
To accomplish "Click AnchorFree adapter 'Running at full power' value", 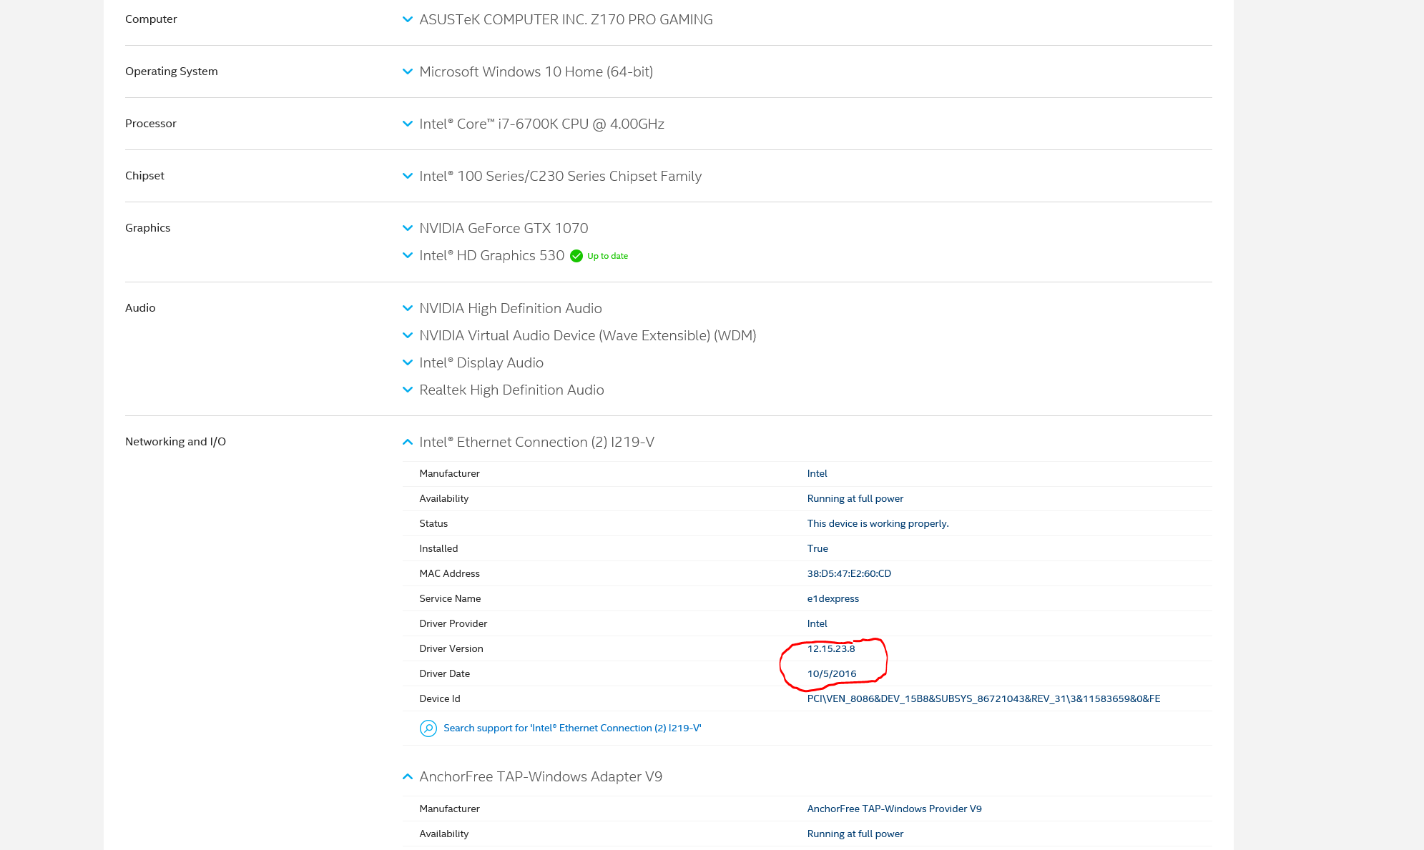I will click(x=855, y=834).
